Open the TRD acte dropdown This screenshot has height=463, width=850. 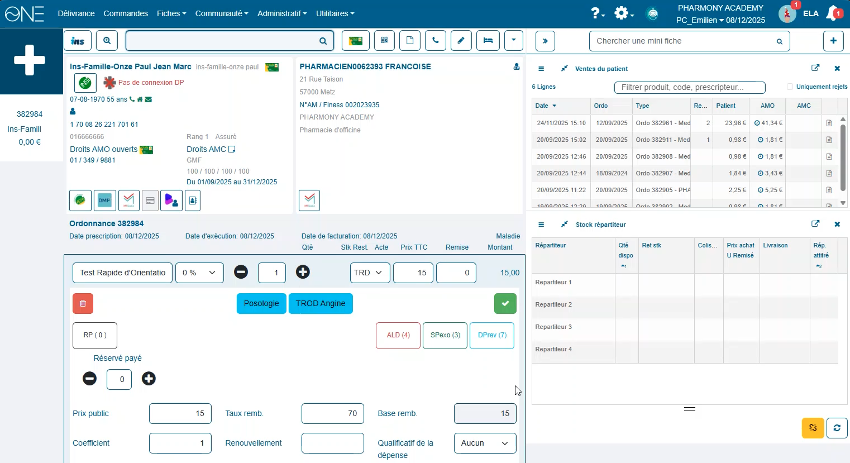pos(370,273)
